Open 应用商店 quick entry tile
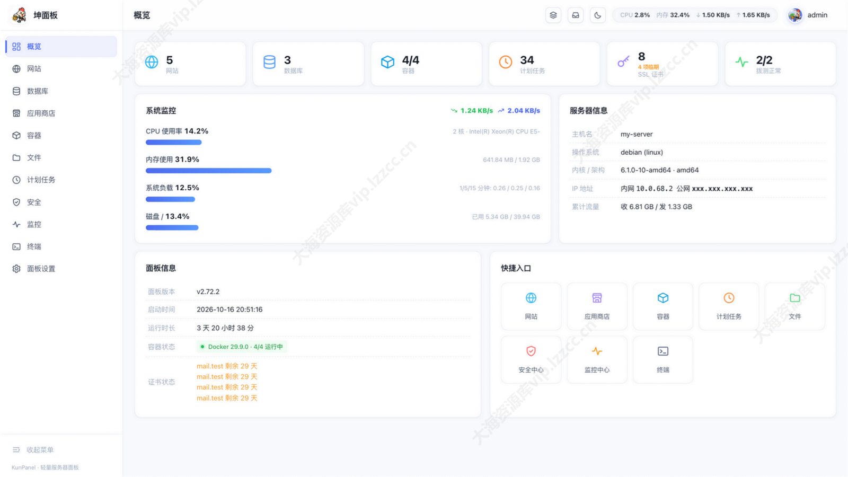This screenshot has height=477, width=848. pos(597,306)
